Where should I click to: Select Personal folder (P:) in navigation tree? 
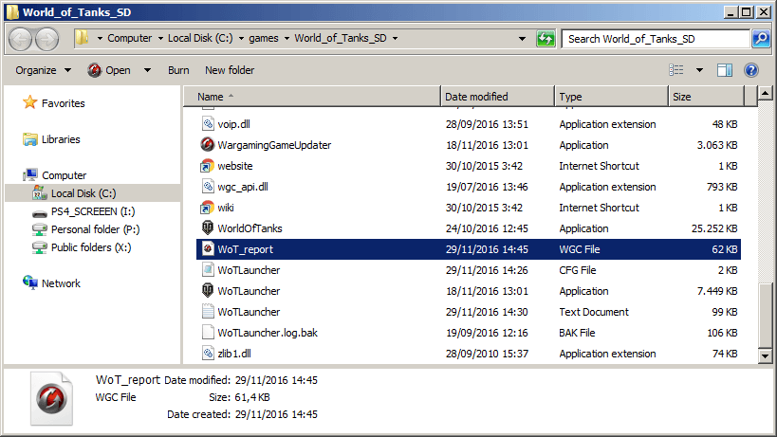[95, 229]
